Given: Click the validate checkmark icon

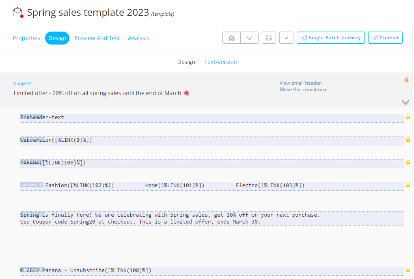Looking at the screenshot, I should (x=286, y=38).
